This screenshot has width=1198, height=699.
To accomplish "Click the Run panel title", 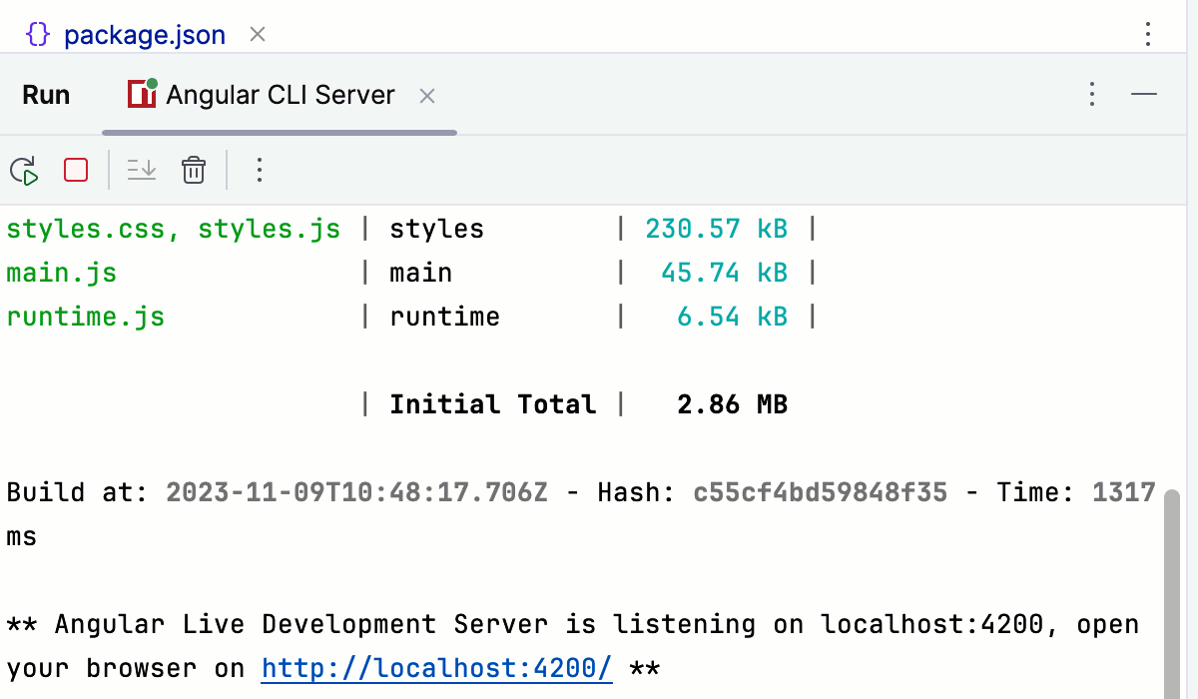I will click(x=46, y=94).
